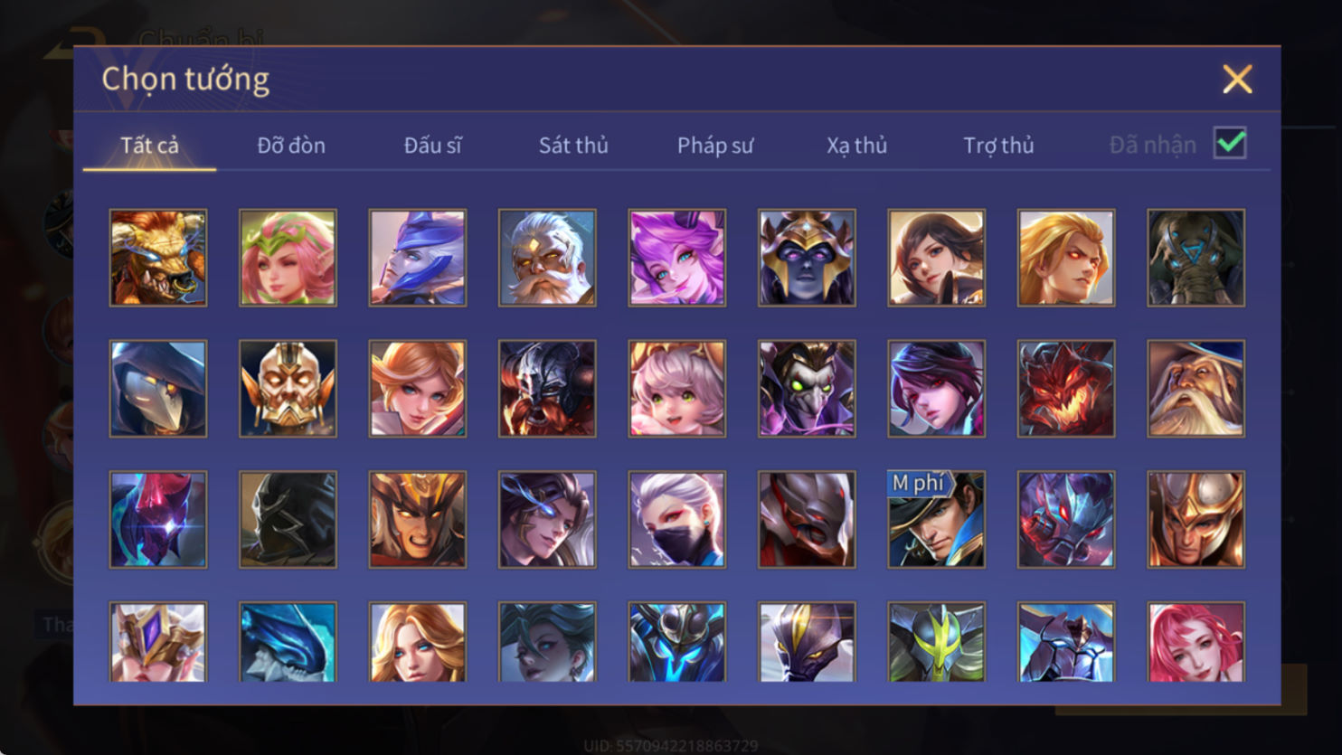1342x755 pixels.
Task: Select the purple-haired fairy girl hero
Action: pyautogui.click(x=677, y=258)
